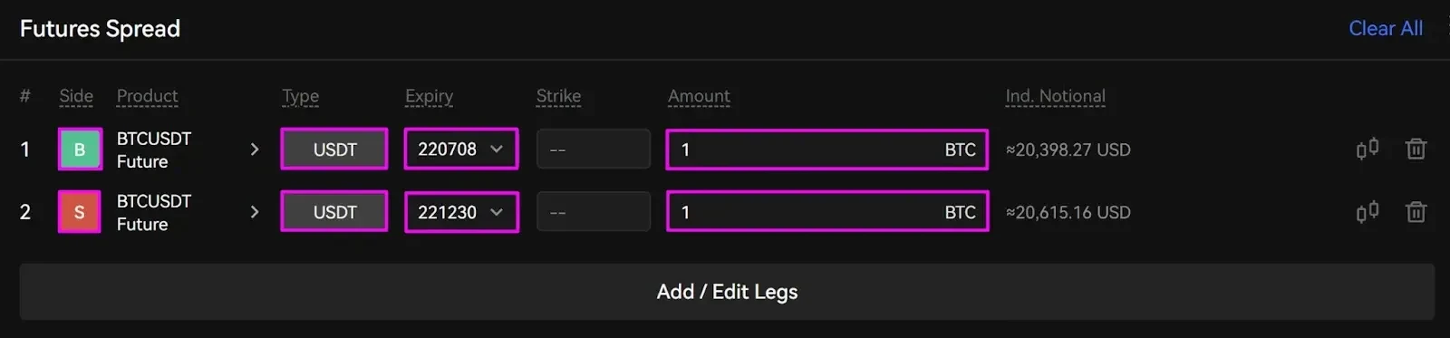Screen dimensions: 1450x338
Task: Click leg 1 Strike field
Action: 594,150
